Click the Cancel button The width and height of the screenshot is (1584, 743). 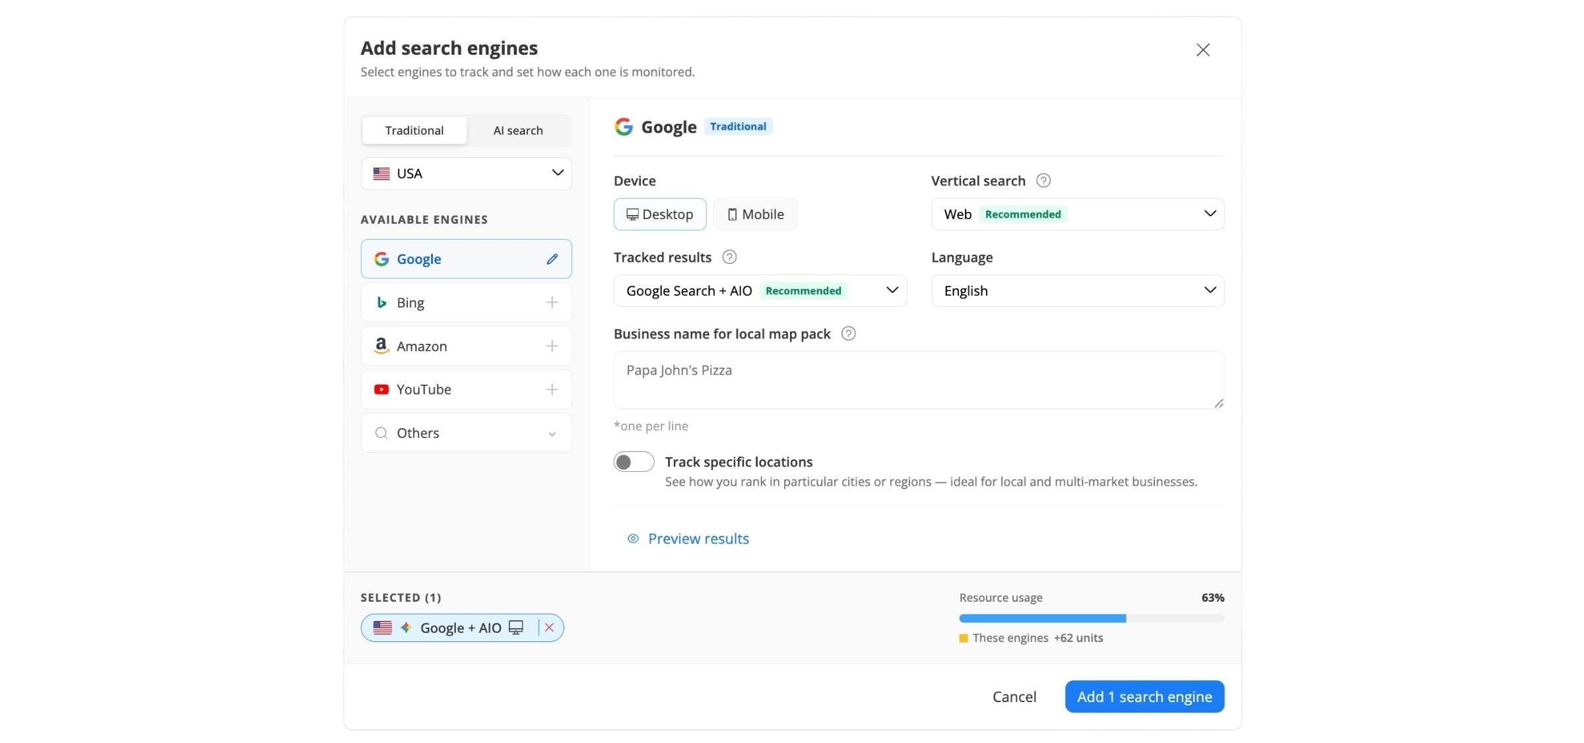coord(1014,697)
